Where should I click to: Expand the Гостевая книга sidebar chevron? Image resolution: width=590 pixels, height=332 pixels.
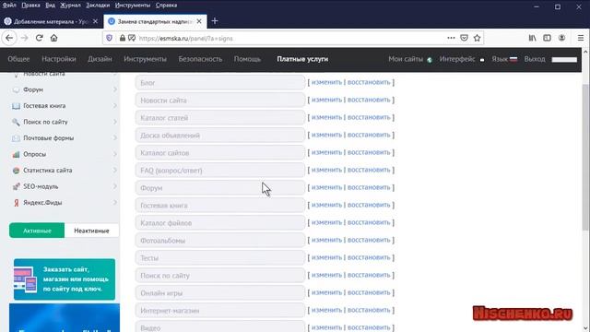pyautogui.click(x=114, y=106)
